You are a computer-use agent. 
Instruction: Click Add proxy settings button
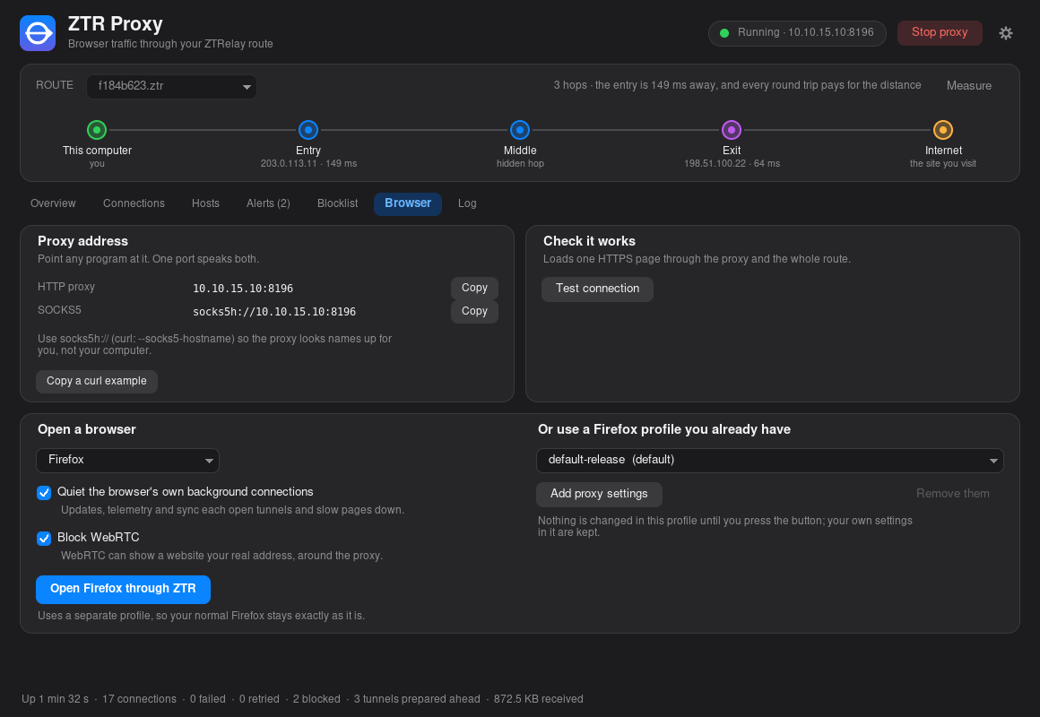tap(599, 494)
